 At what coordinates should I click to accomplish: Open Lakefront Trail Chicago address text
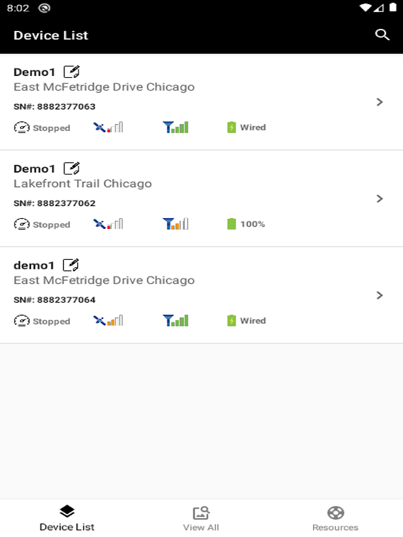(x=83, y=183)
